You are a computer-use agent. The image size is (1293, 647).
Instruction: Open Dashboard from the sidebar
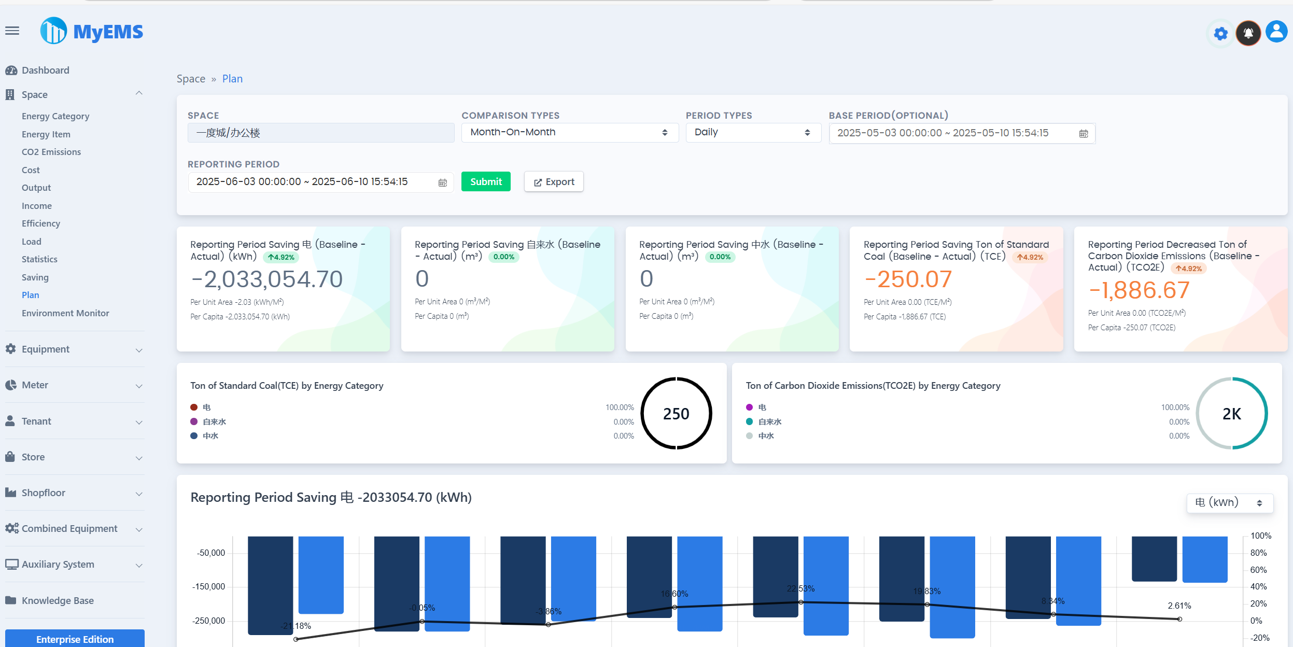[45, 71]
